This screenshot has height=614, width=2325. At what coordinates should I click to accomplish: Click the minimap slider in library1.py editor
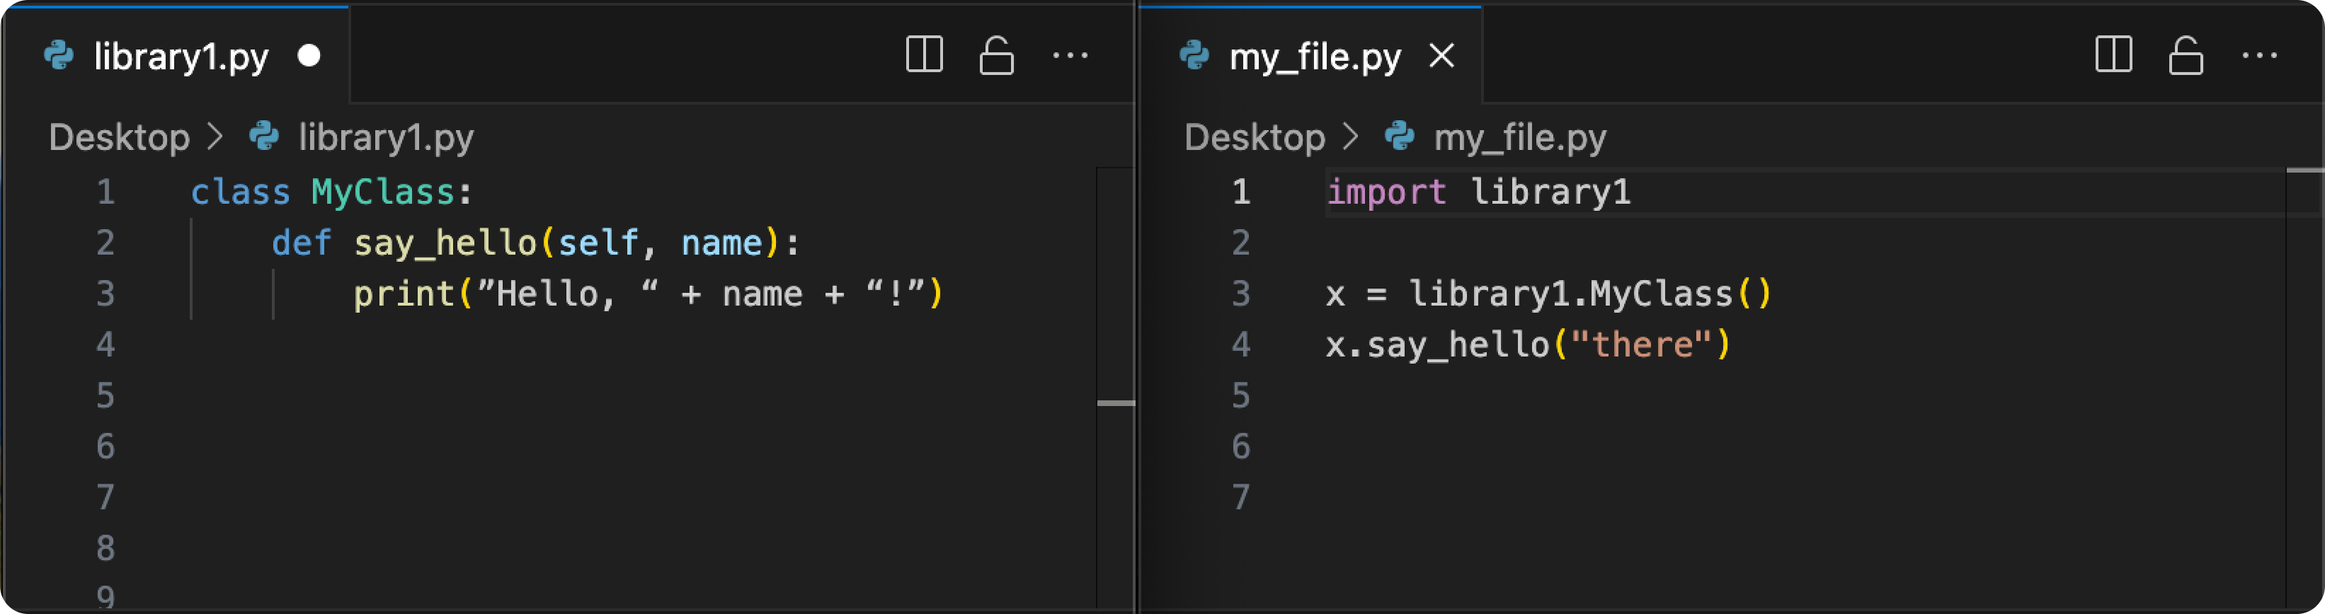[1116, 403]
